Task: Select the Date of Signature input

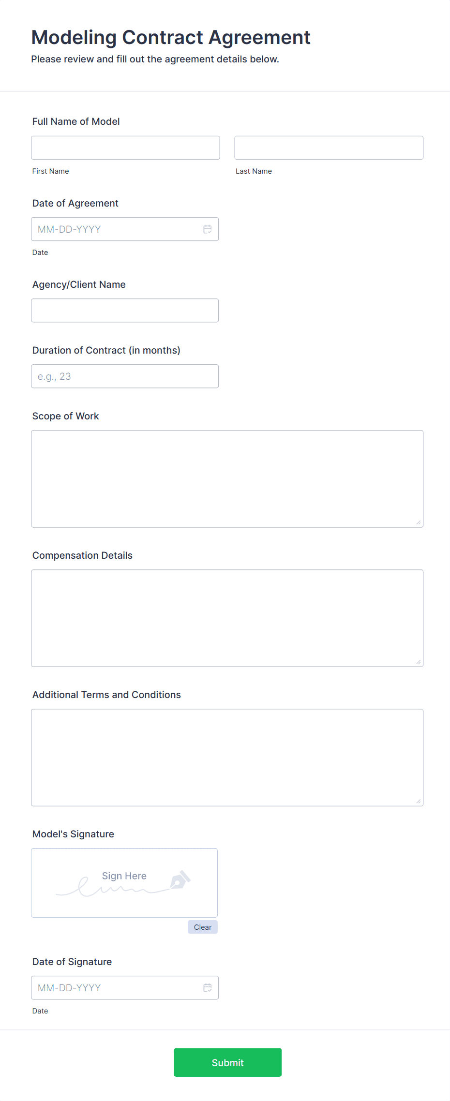Action: pyautogui.click(x=111, y=987)
